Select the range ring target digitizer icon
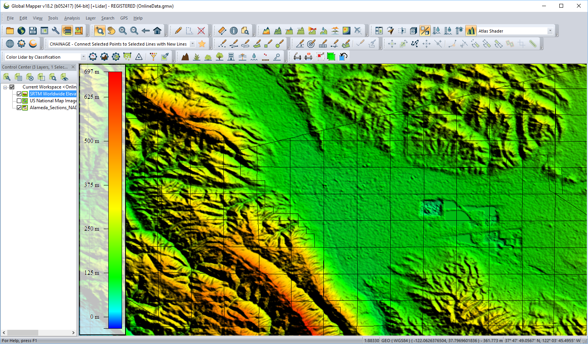The height and width of the screenshot is (344, 588). point(311,44)
